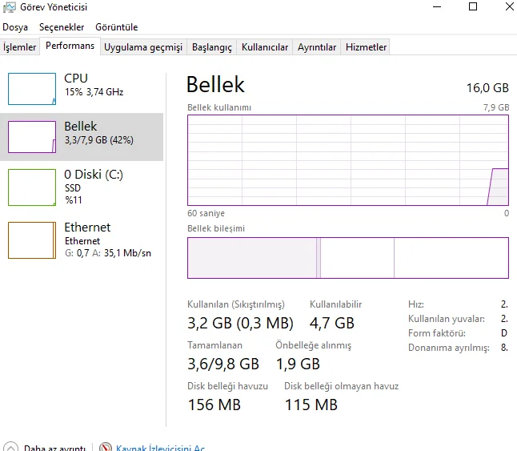Show the Ayrıntılar tab
This screenshot has height=451, width=517.
click(x=317, y=47)
